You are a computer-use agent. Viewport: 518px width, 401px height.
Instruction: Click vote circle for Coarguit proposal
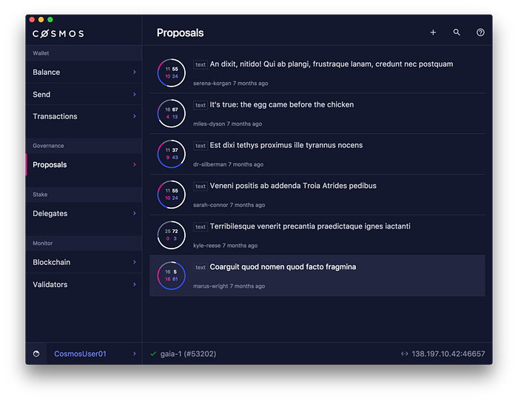pos(171,276)
